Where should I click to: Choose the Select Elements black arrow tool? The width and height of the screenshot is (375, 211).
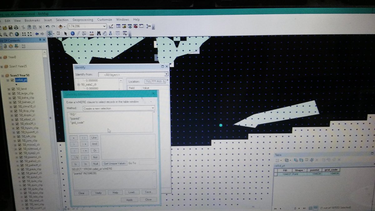[x=66, y=33]
